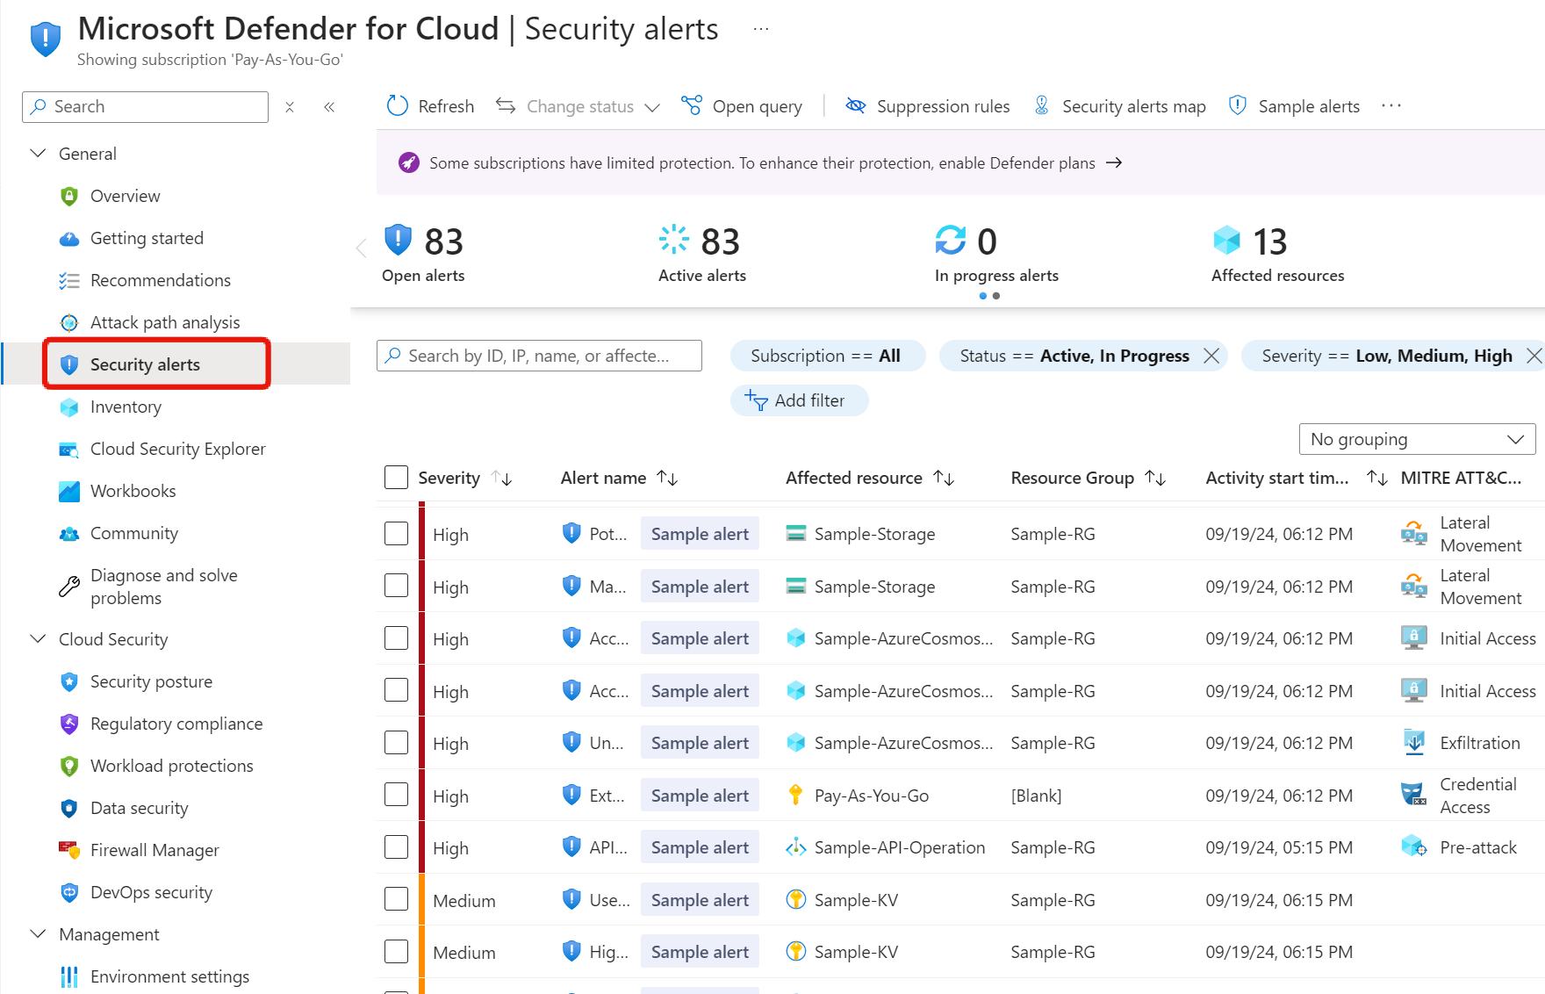Click the Open query icon

point(692,106)
